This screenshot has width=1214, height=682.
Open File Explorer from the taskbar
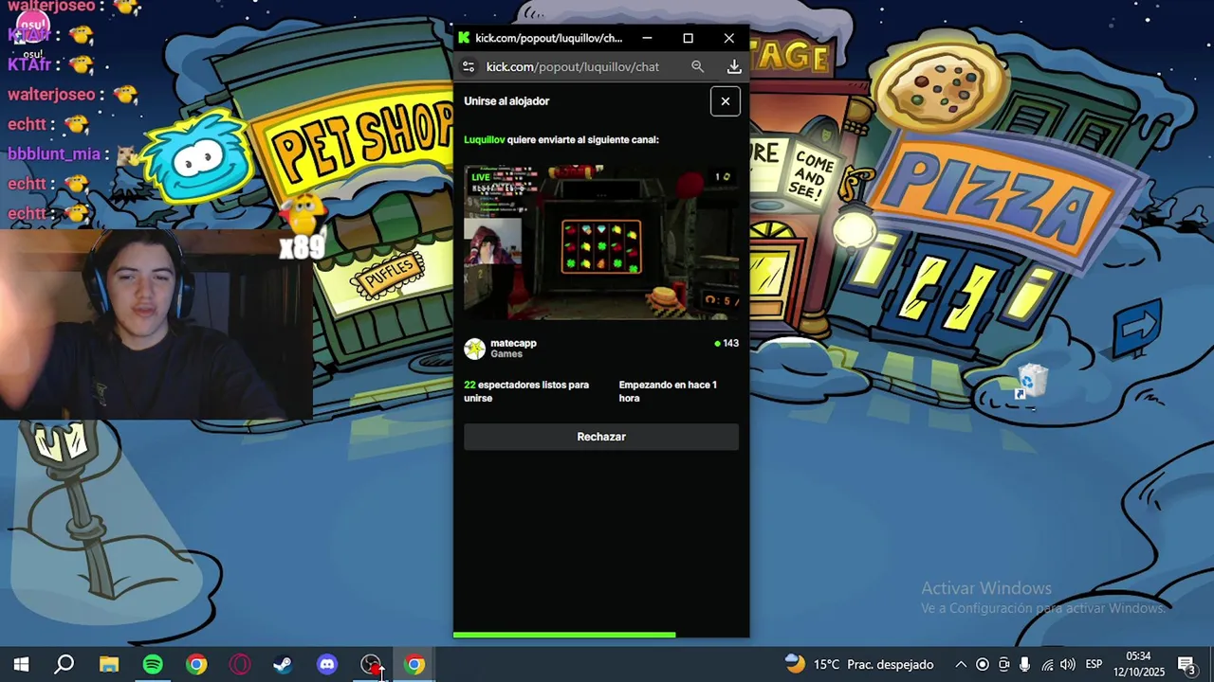(109, 664)
